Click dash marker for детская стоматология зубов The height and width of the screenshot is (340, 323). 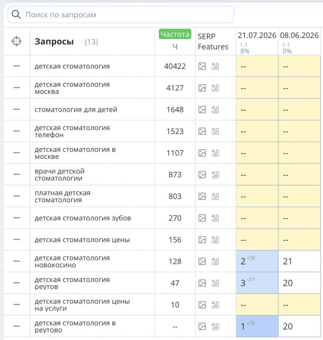(x=17, y=218)
